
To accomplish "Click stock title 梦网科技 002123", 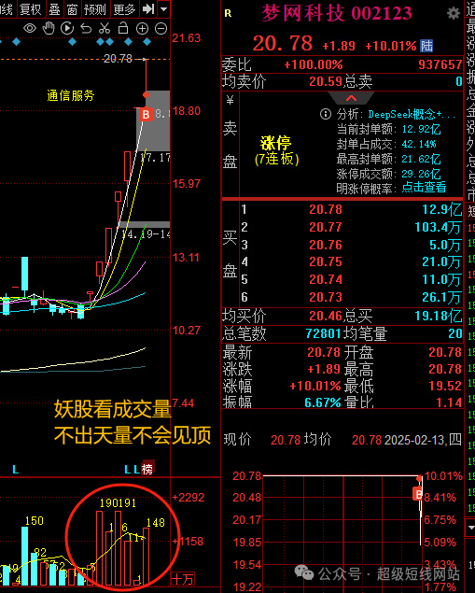I will (336, 14).
